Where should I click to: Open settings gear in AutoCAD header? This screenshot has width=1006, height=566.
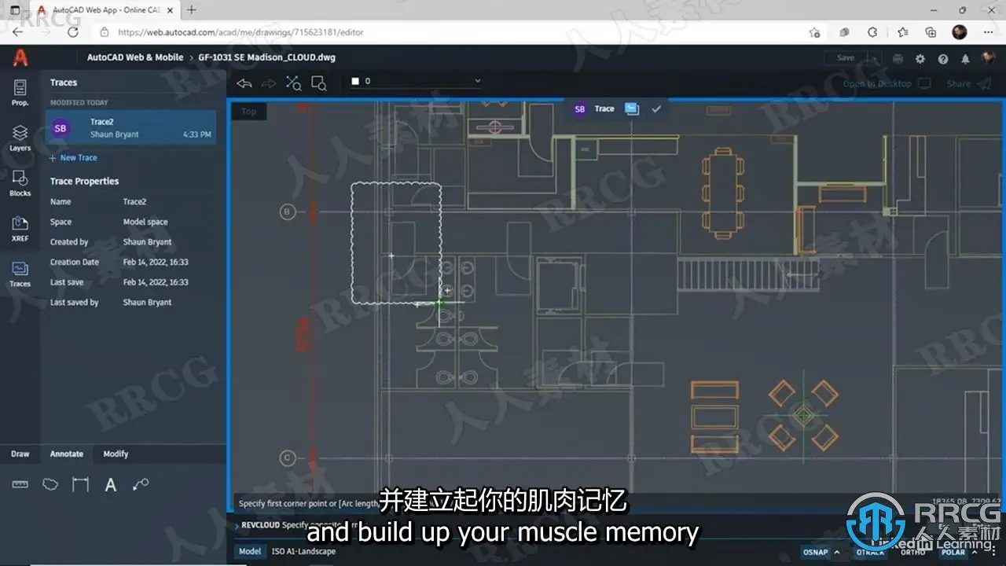point(920,58)
